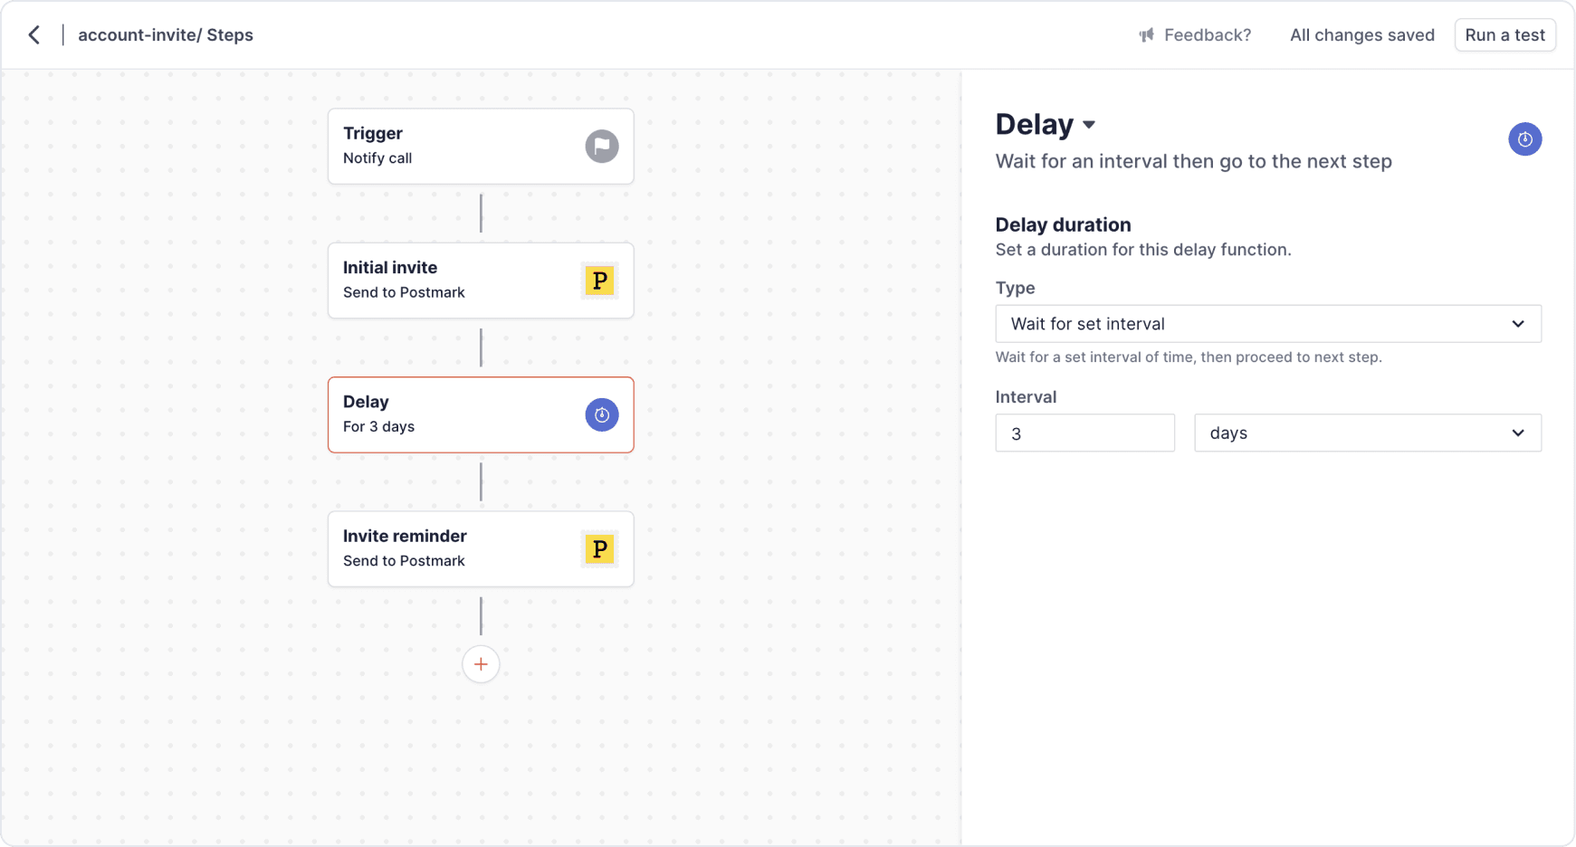Screen dimensions: 1576x847
Task: Click the Initial invite Postmark icon
Action: 599,281
